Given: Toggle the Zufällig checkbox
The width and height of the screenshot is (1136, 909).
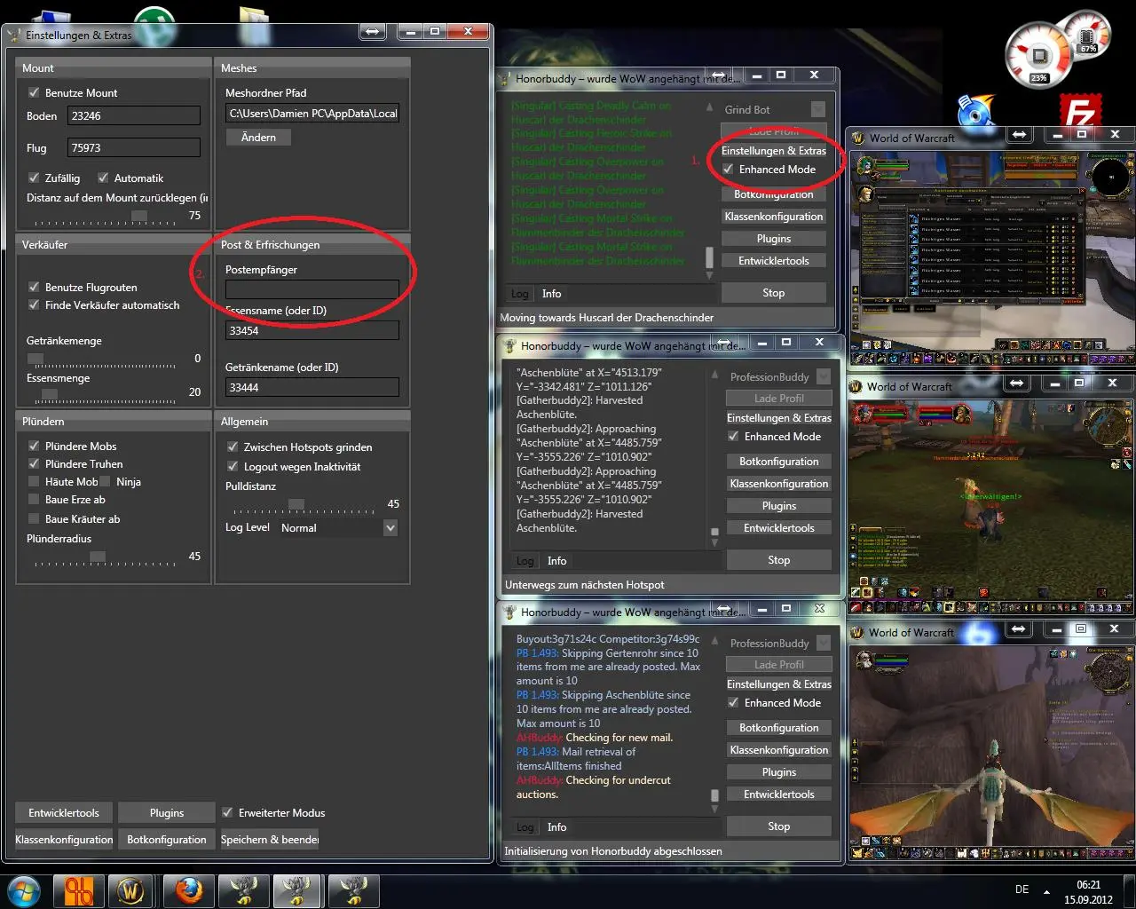Looking at the screenshot, I should [34, 178].
